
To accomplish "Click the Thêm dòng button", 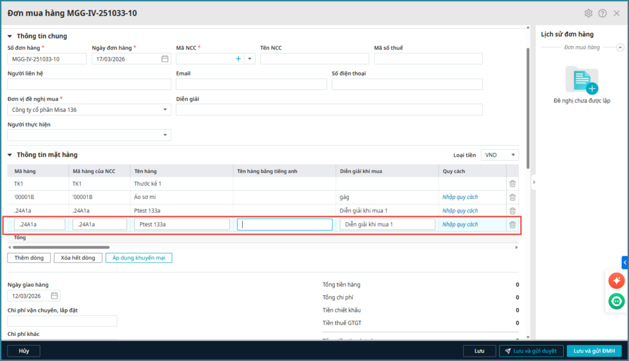I will (x=29, y=258).
